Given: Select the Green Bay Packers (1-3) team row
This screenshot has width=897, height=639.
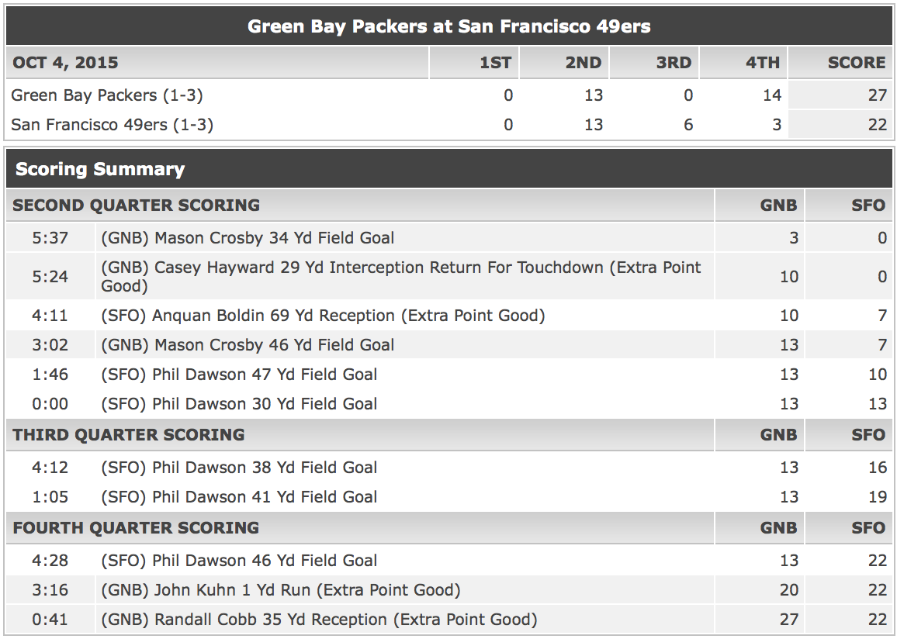Looking at the screenshot, I should [x=448, y=95].
